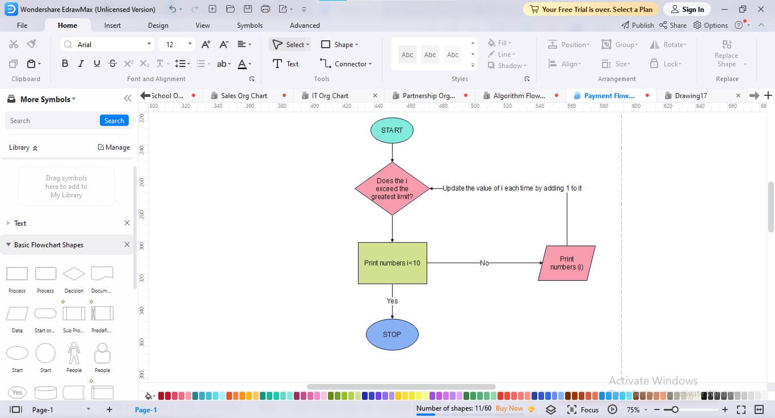Click the Publish button

pyautogui.click(x=638, y=25)
